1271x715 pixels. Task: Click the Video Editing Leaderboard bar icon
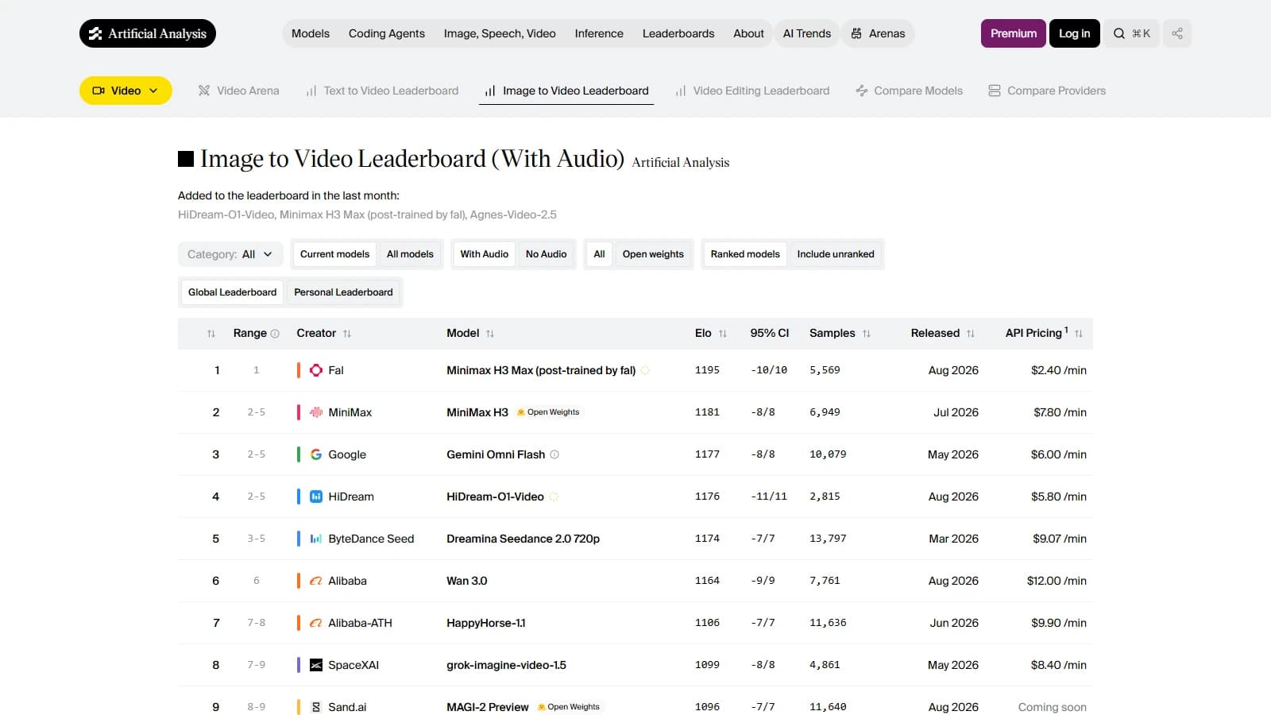pyautogui.click(x=681, y=91)
